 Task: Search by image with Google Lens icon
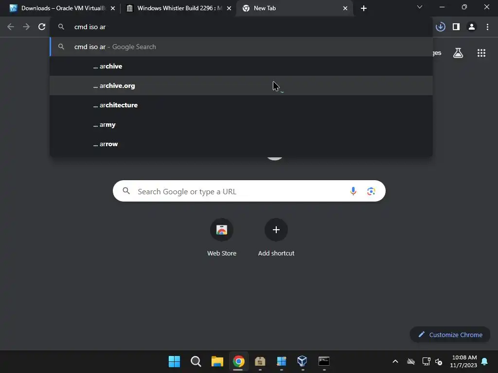point(371,191)
